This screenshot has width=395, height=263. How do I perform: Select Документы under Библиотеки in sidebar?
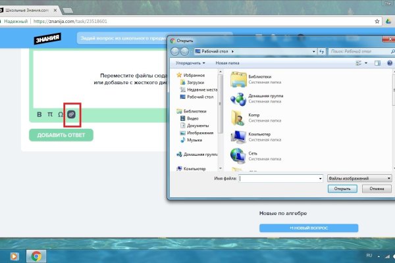pos(197,125)
